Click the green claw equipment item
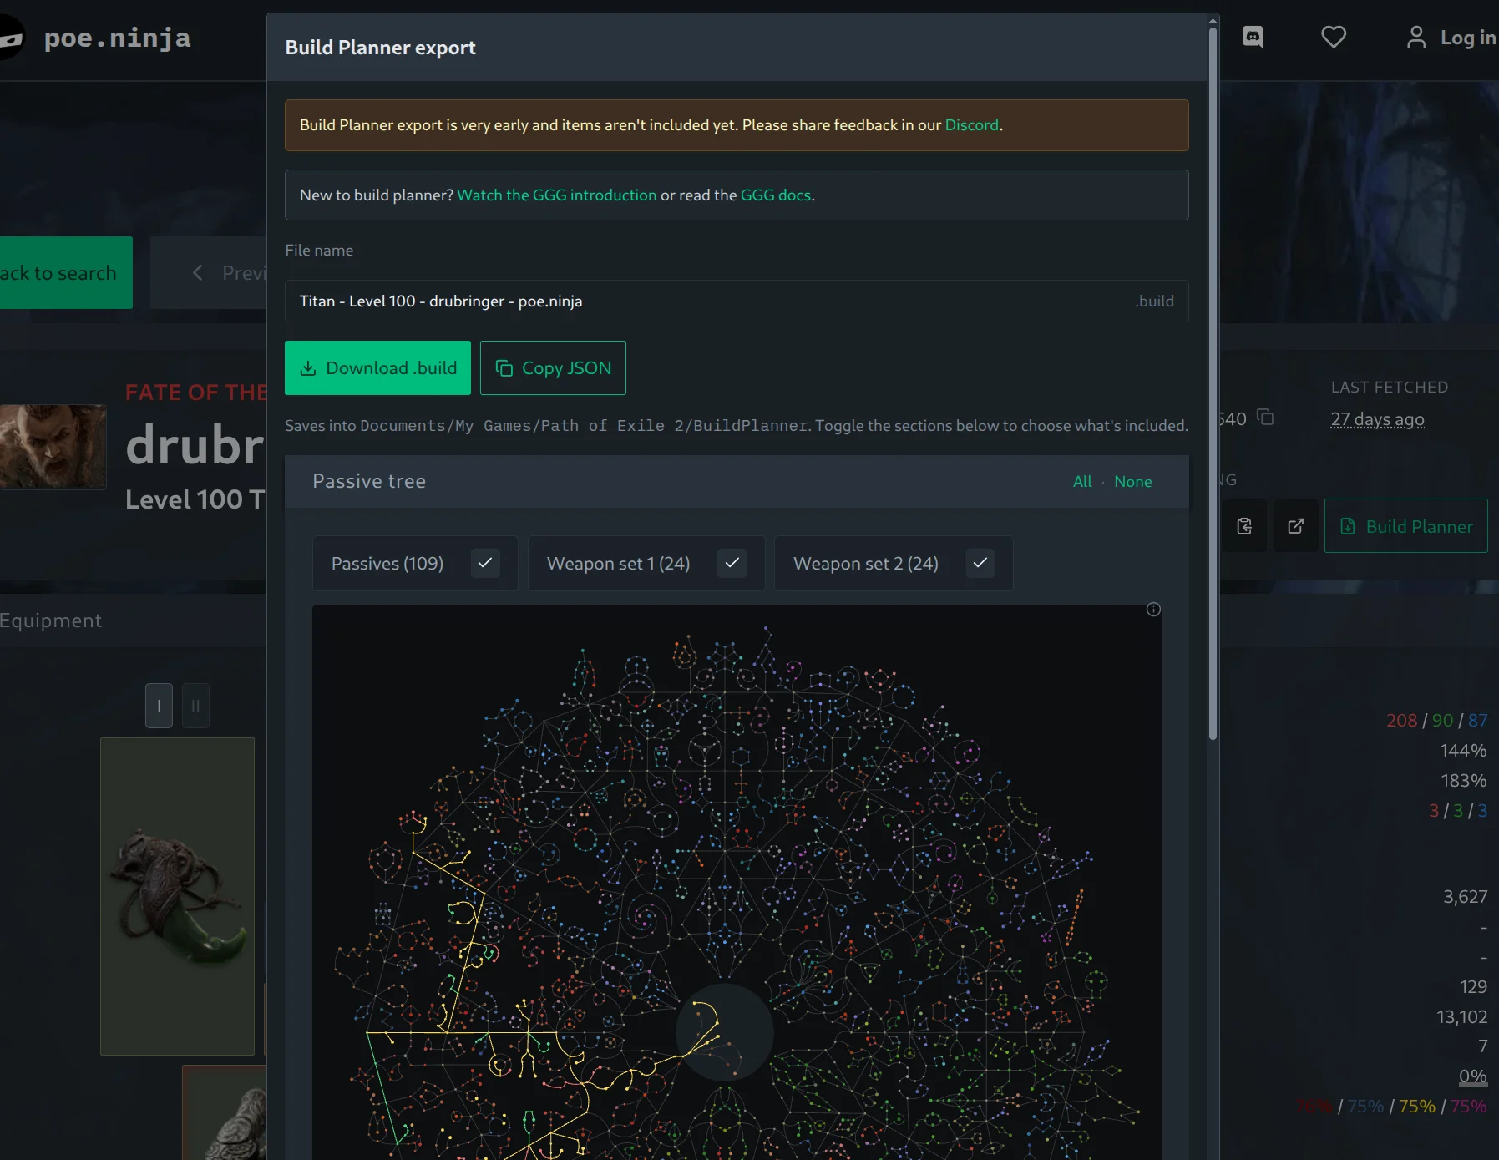The width and height of the screenshot is (1499, 1160). (177, 896)
